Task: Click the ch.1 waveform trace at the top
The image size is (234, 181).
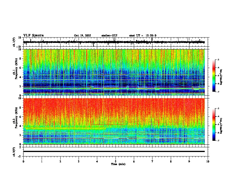Action: 114,42
